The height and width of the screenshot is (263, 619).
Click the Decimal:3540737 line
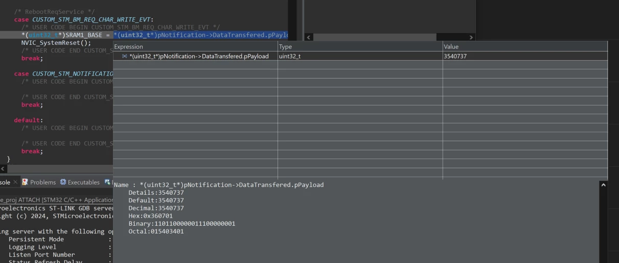click(x=156, y=208)
